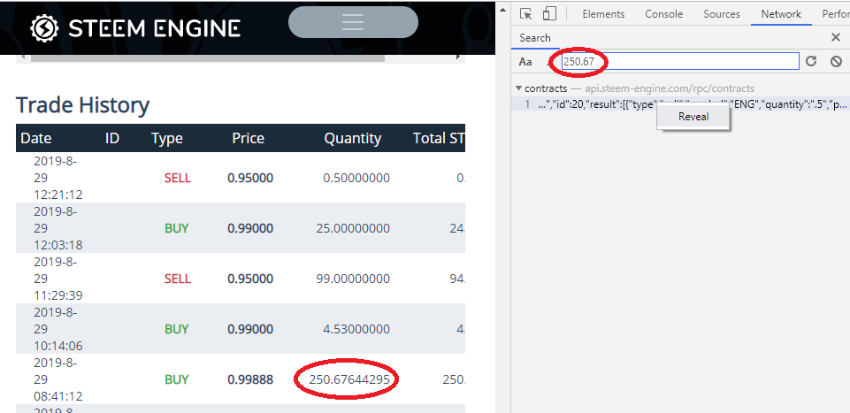
Task: Select quantity 4.53000000
Action: tap(356, 329)
